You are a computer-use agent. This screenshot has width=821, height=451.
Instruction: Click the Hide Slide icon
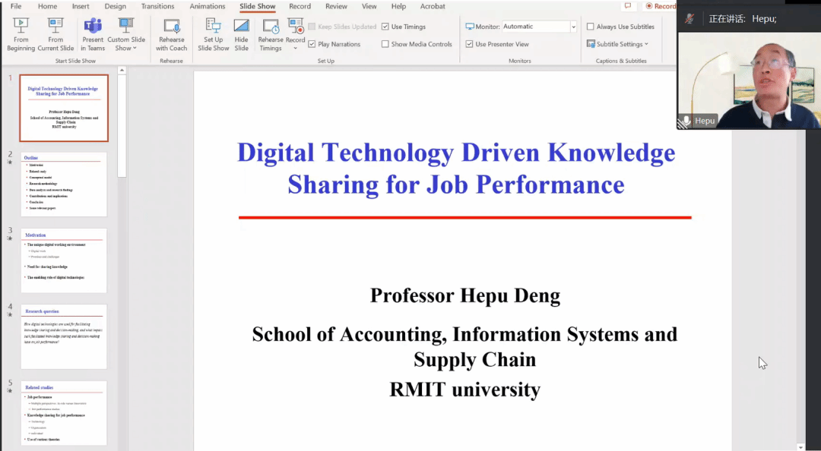[x=241, y=34]
